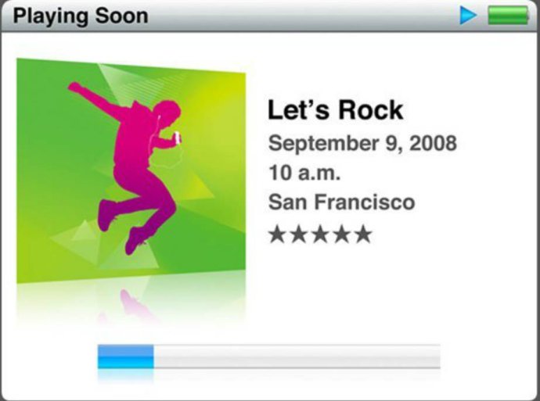Set rating to the first star
This screenshot has height=401, width=540.
(x=278, y=235)
